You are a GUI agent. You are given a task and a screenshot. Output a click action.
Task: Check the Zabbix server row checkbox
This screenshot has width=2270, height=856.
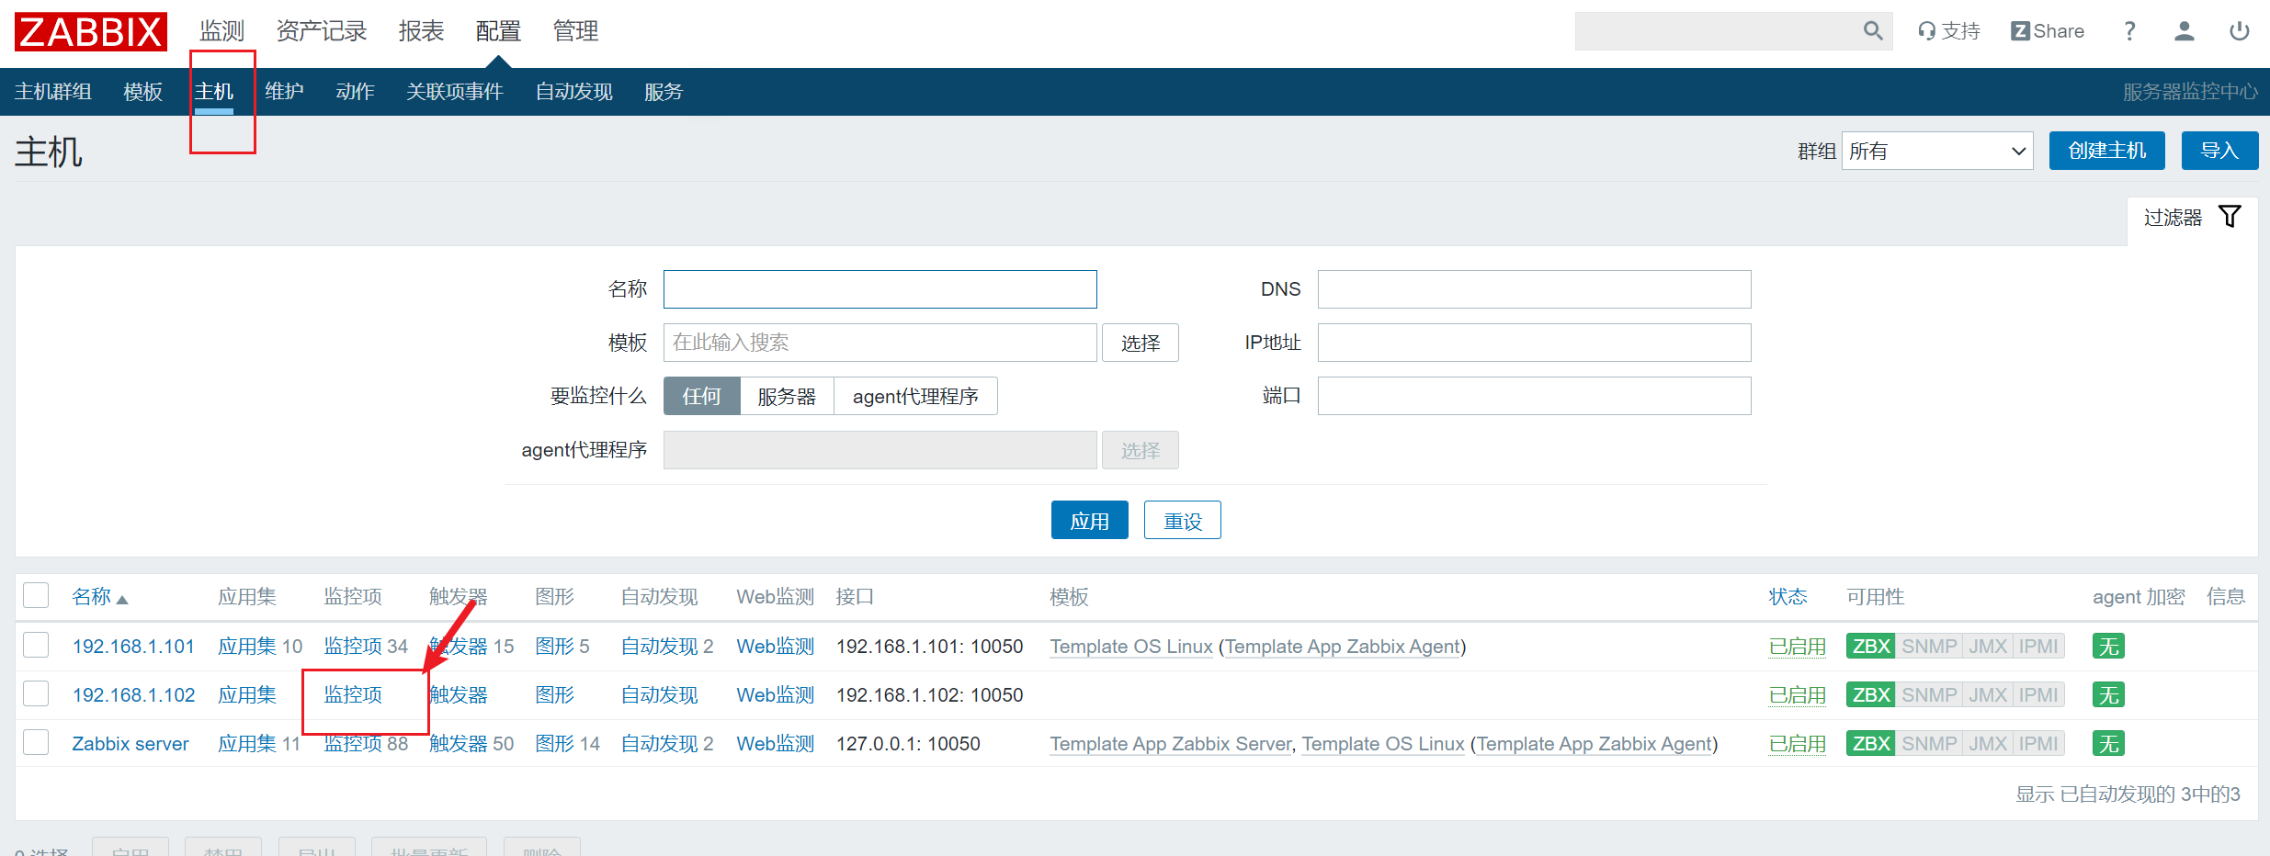tap(36, 742)
